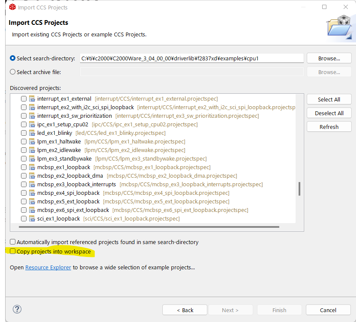Check the mcbsp_ex1_loopback project checkbox

point(24,167)
